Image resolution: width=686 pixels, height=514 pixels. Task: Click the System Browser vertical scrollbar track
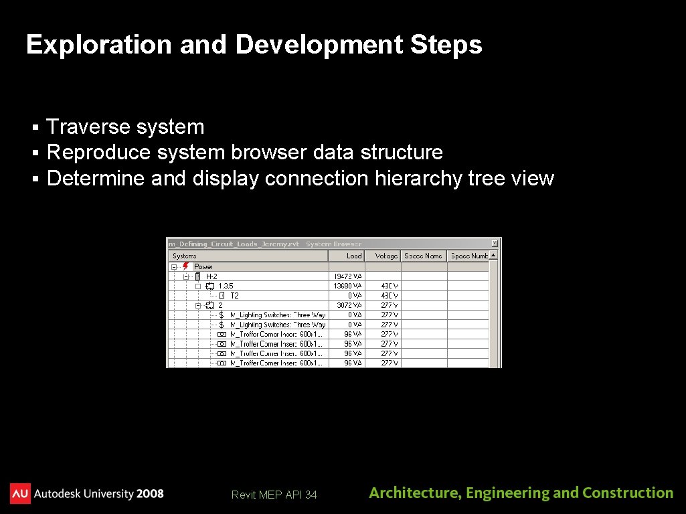(493, 313)
